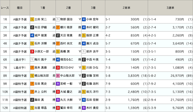Click the yellow number 5 badge beside 坂元 洋行
Screen dimensions: 193x112
click(84, 92)
